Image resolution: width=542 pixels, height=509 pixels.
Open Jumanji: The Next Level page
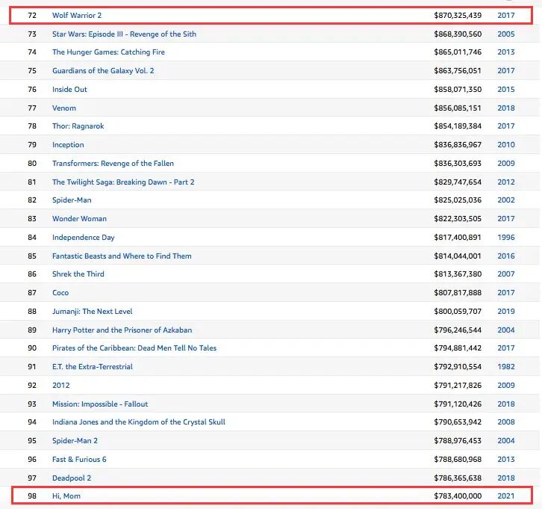92,311
